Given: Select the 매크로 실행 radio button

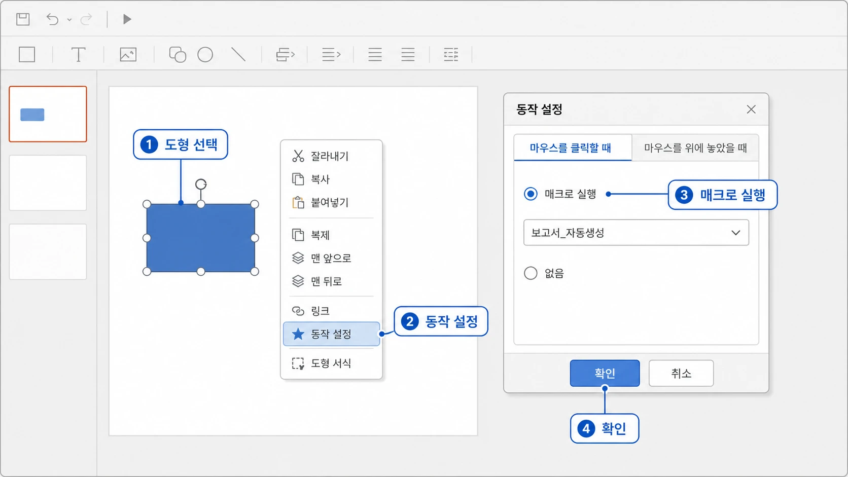Looking at the screenshot, I should pyautogui.click(x=531, y=194).
